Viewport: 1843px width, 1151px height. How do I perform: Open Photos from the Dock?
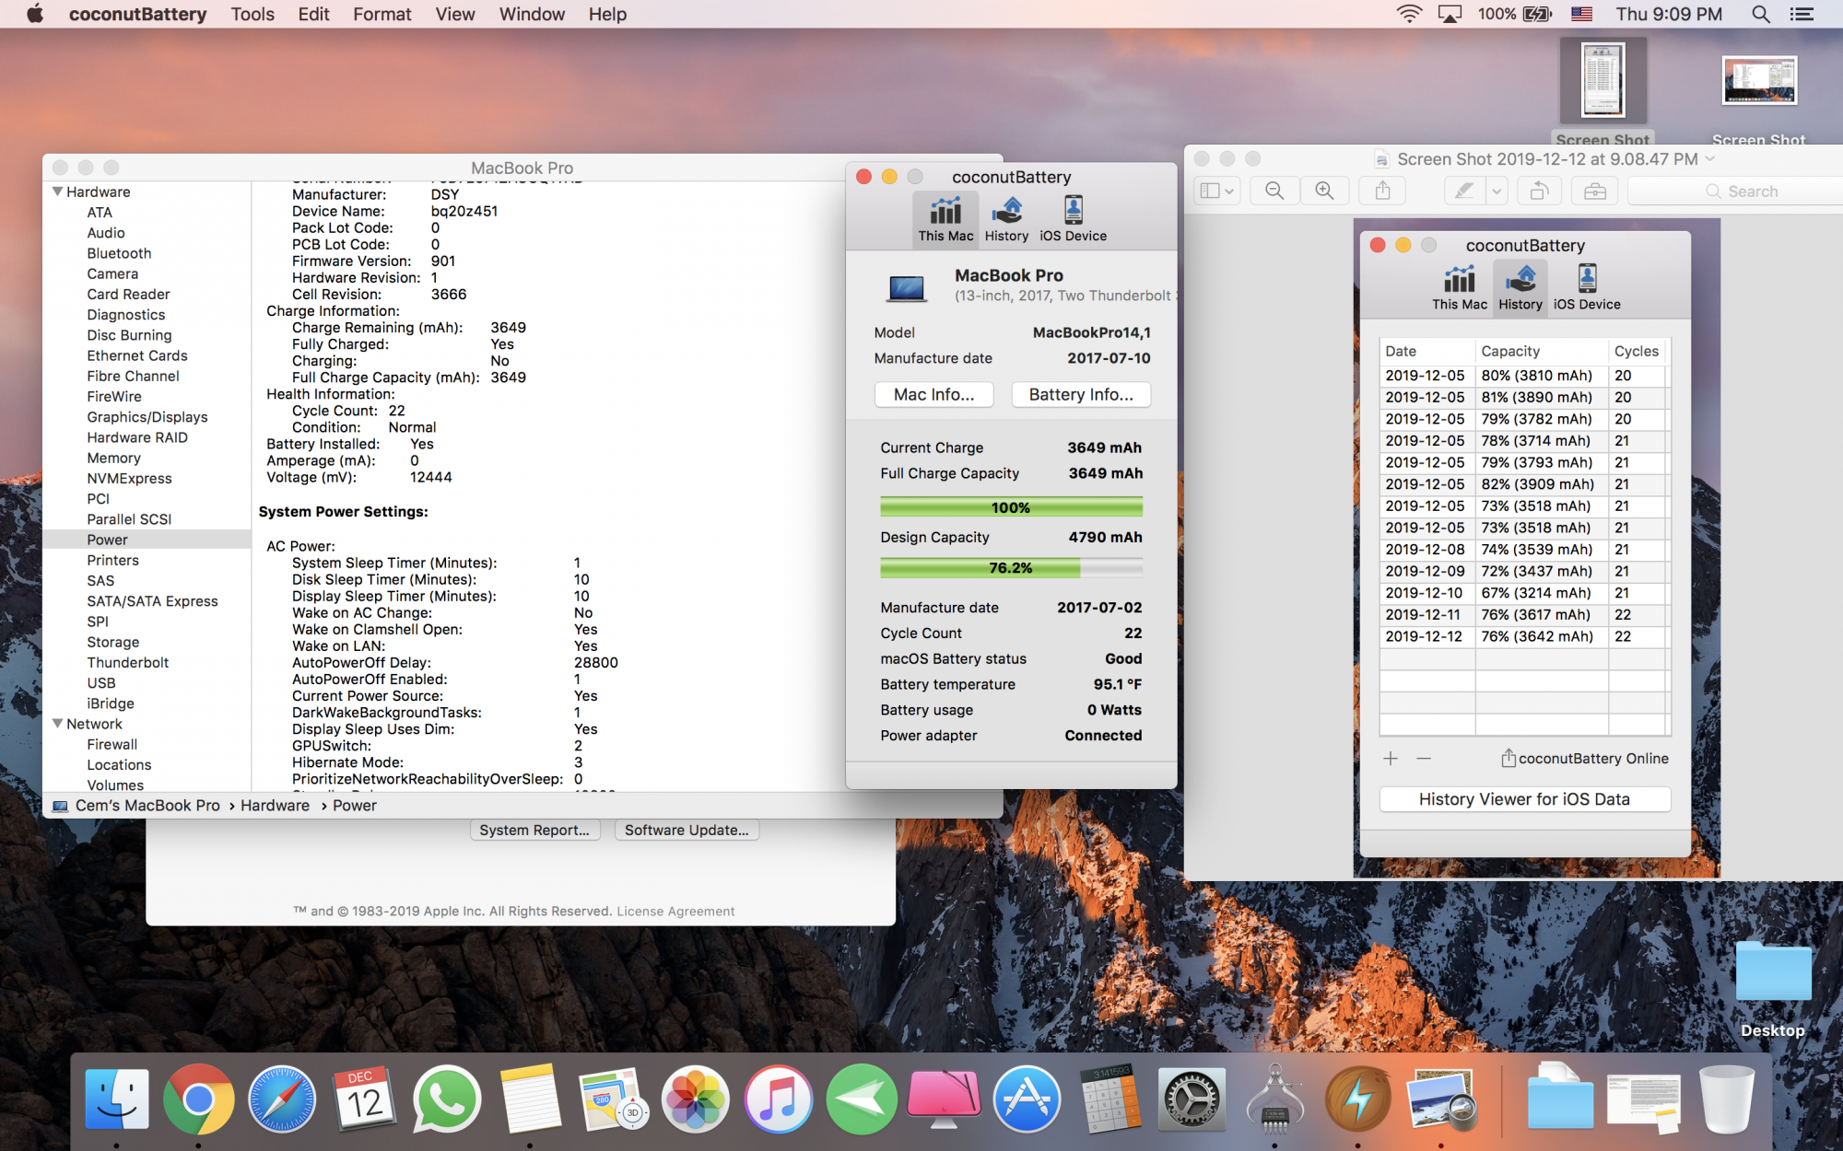tap(696, 1099)
